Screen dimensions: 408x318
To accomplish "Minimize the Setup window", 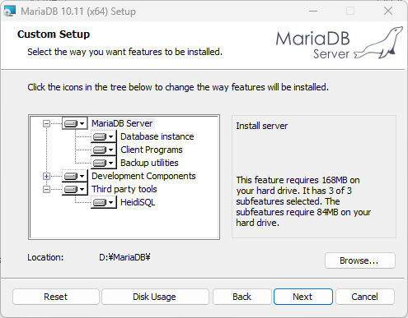I will click(x=313, y=12).
